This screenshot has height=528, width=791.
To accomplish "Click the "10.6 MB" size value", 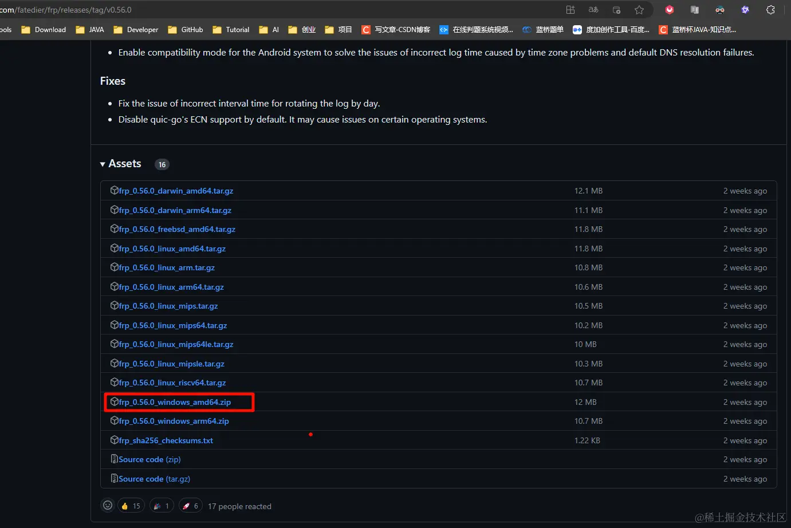I will tap(588, 287).
